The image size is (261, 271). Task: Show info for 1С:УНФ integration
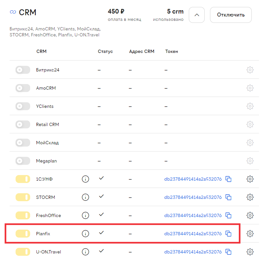(x=85, y=179)
